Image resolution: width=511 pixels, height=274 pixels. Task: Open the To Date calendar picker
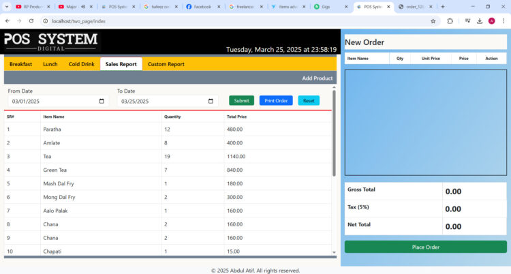211,102
